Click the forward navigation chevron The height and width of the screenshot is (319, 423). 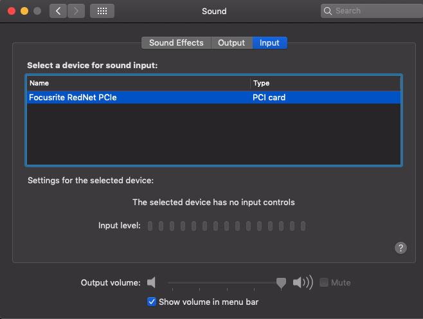tap(76, 11)
